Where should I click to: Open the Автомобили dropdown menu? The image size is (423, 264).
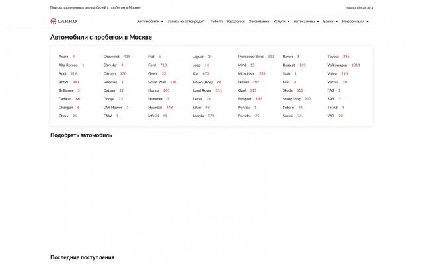pyautogui.click(x=150, y=22)
